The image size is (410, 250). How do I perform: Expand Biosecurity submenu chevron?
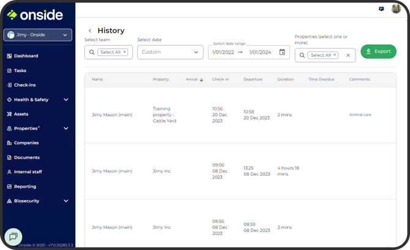66,201
